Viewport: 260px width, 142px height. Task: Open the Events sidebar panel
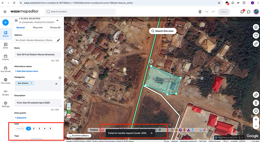coord(6,57)
